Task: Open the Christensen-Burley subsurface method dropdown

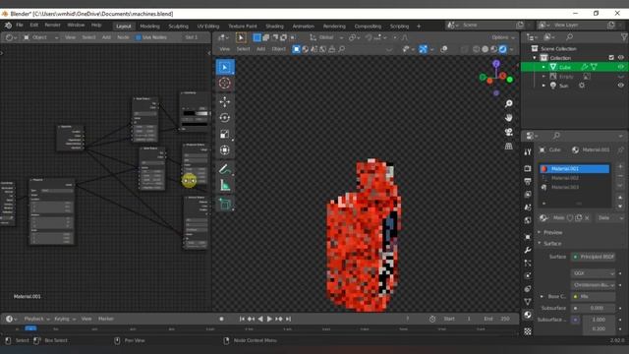Action: [593, 285]
